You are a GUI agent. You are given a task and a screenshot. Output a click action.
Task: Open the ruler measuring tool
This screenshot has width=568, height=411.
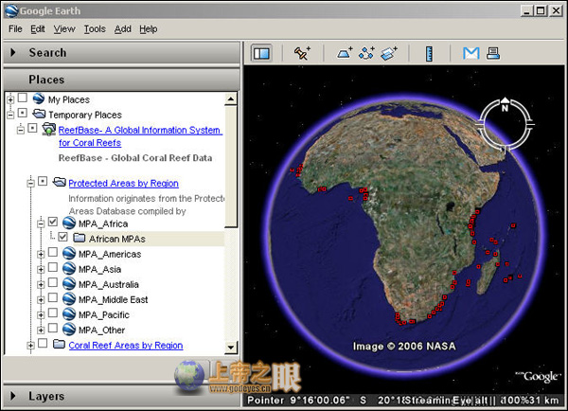click(x=429, y=54)
